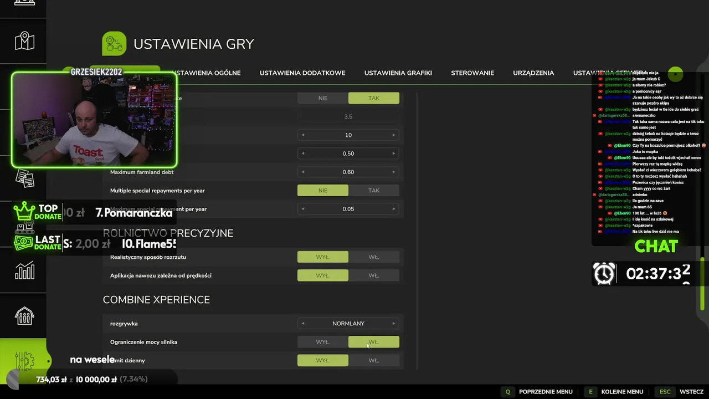
Task: Click the 10.Flame55 last donor name
Action: pyautogui.click(x=149, y=244)
